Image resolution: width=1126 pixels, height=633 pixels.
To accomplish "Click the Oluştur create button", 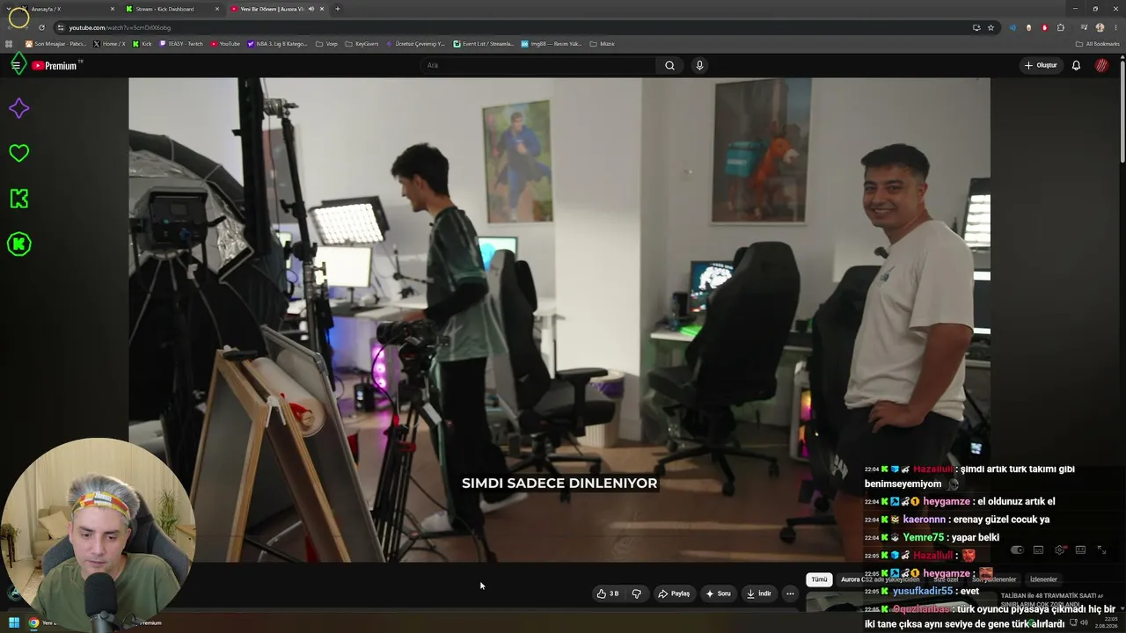I will pyautogui.click(x=1040, y=65).
